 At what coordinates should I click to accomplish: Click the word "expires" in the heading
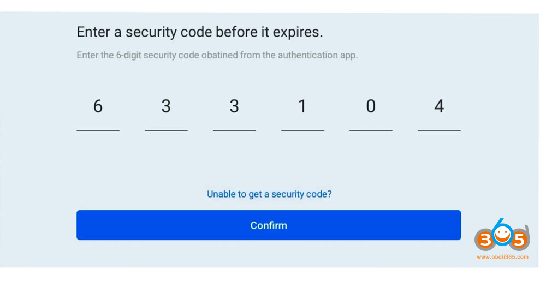(x=301, y=32)
